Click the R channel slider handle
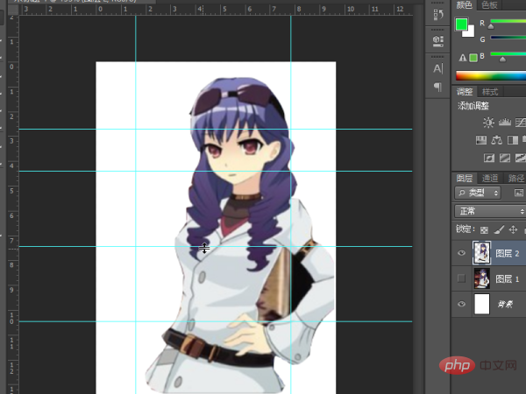Screen dimensions: 526x394 [x=491, y=26]
